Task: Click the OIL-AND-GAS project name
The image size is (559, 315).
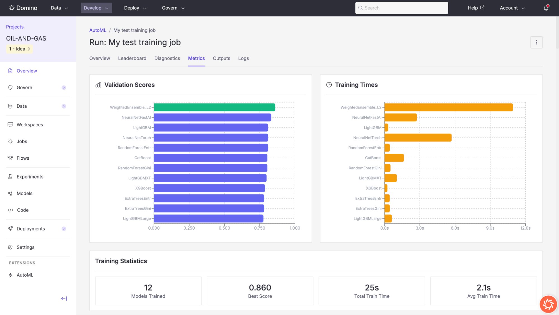Action: 26,39
